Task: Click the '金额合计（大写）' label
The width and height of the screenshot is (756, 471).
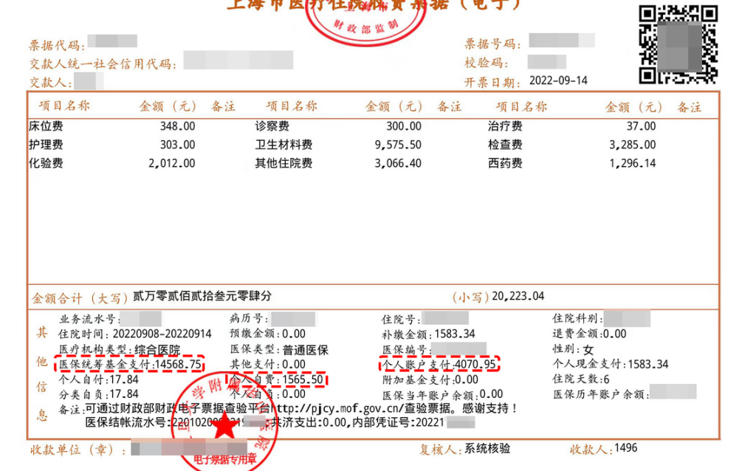Action: click(79, 298)
